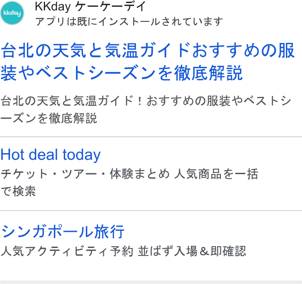302x284 pixels.
Task: Click gray text line ーズンを徹底解説
Action: tap(49, 118)
